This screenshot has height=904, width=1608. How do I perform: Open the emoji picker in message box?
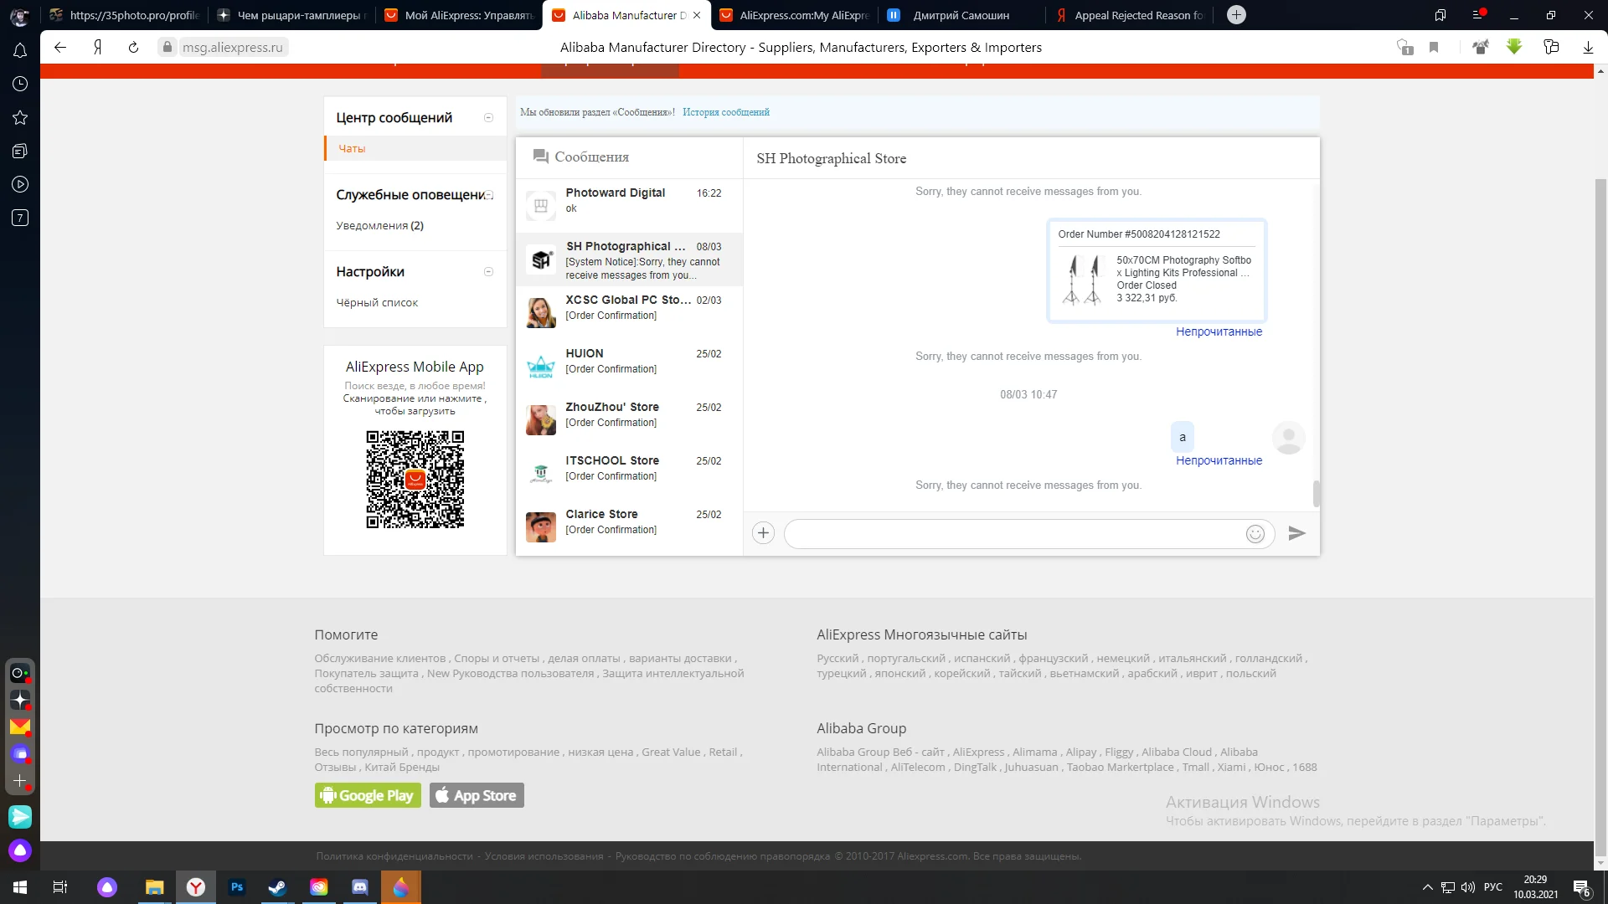pos(1255,534)
